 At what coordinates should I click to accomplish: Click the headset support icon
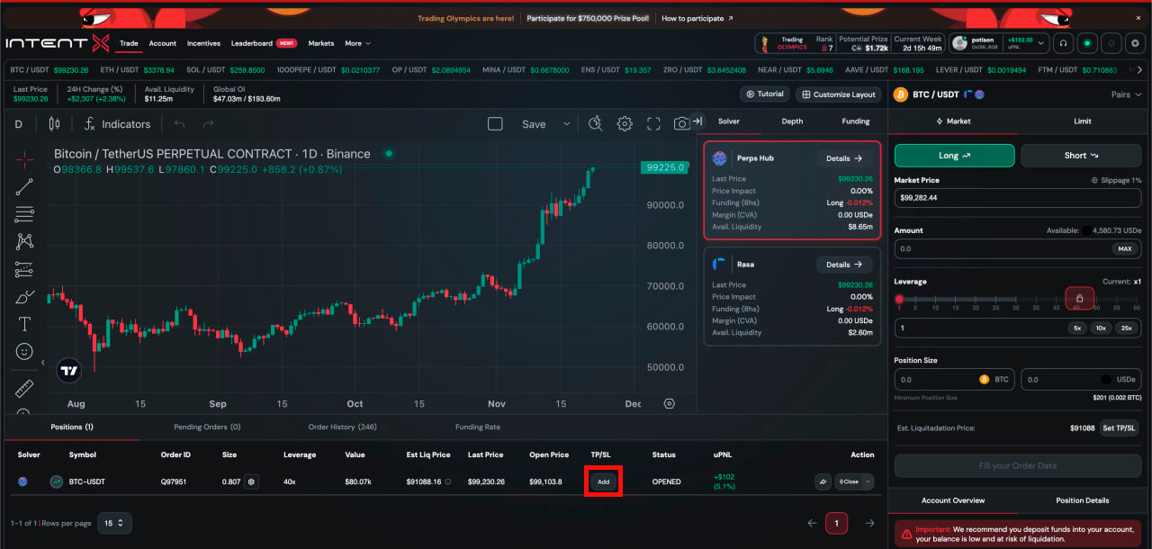pos(1064,43)
